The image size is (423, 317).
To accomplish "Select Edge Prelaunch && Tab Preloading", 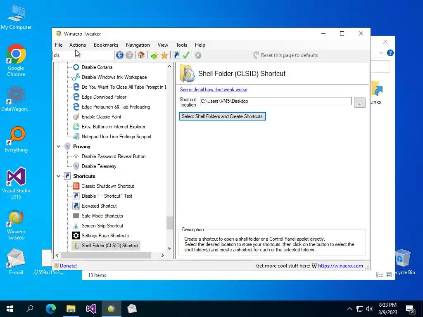I will click(x=116, y=107).
